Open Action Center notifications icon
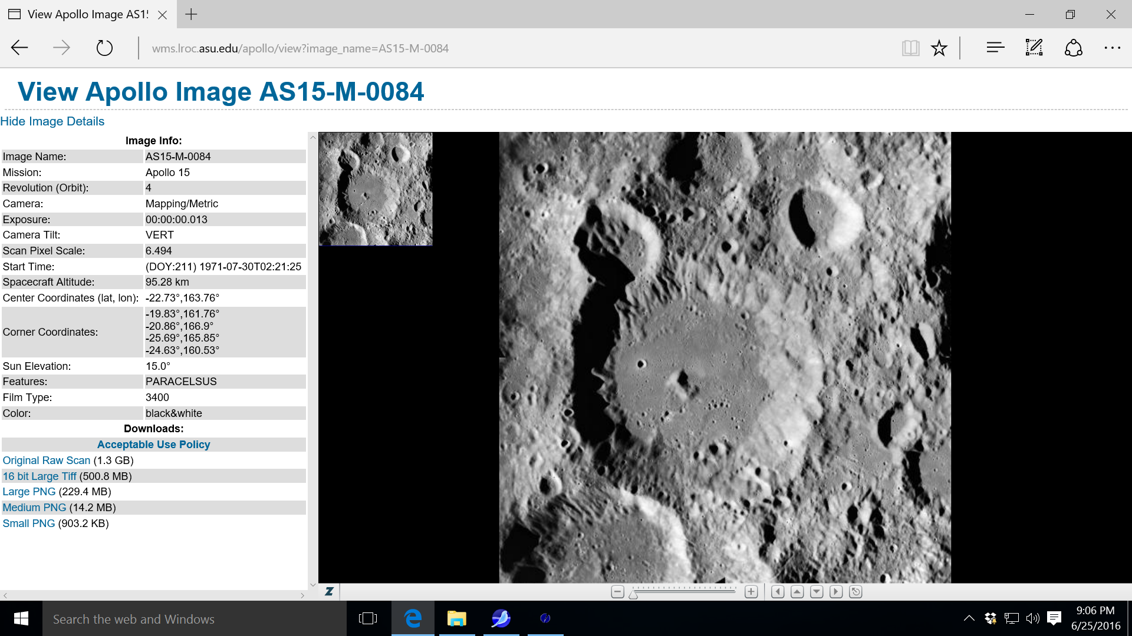 [x=1054, y=618]
